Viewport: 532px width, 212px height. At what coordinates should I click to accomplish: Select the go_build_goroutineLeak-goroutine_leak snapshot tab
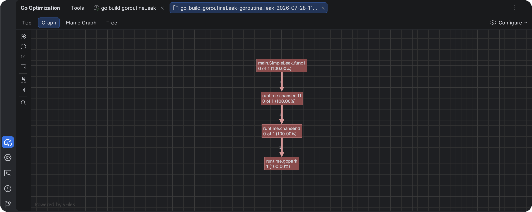(249, 8)
